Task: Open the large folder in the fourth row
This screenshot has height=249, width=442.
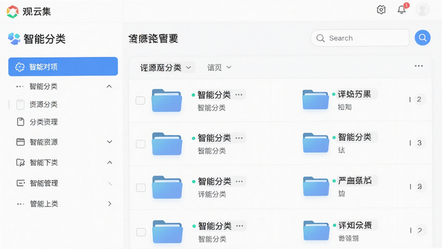Action: (167, 232)
